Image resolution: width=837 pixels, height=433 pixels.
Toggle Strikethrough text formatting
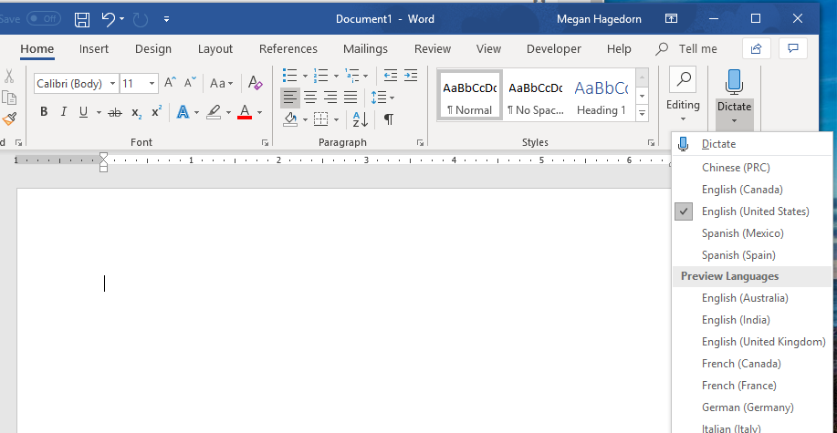(115, 112)
